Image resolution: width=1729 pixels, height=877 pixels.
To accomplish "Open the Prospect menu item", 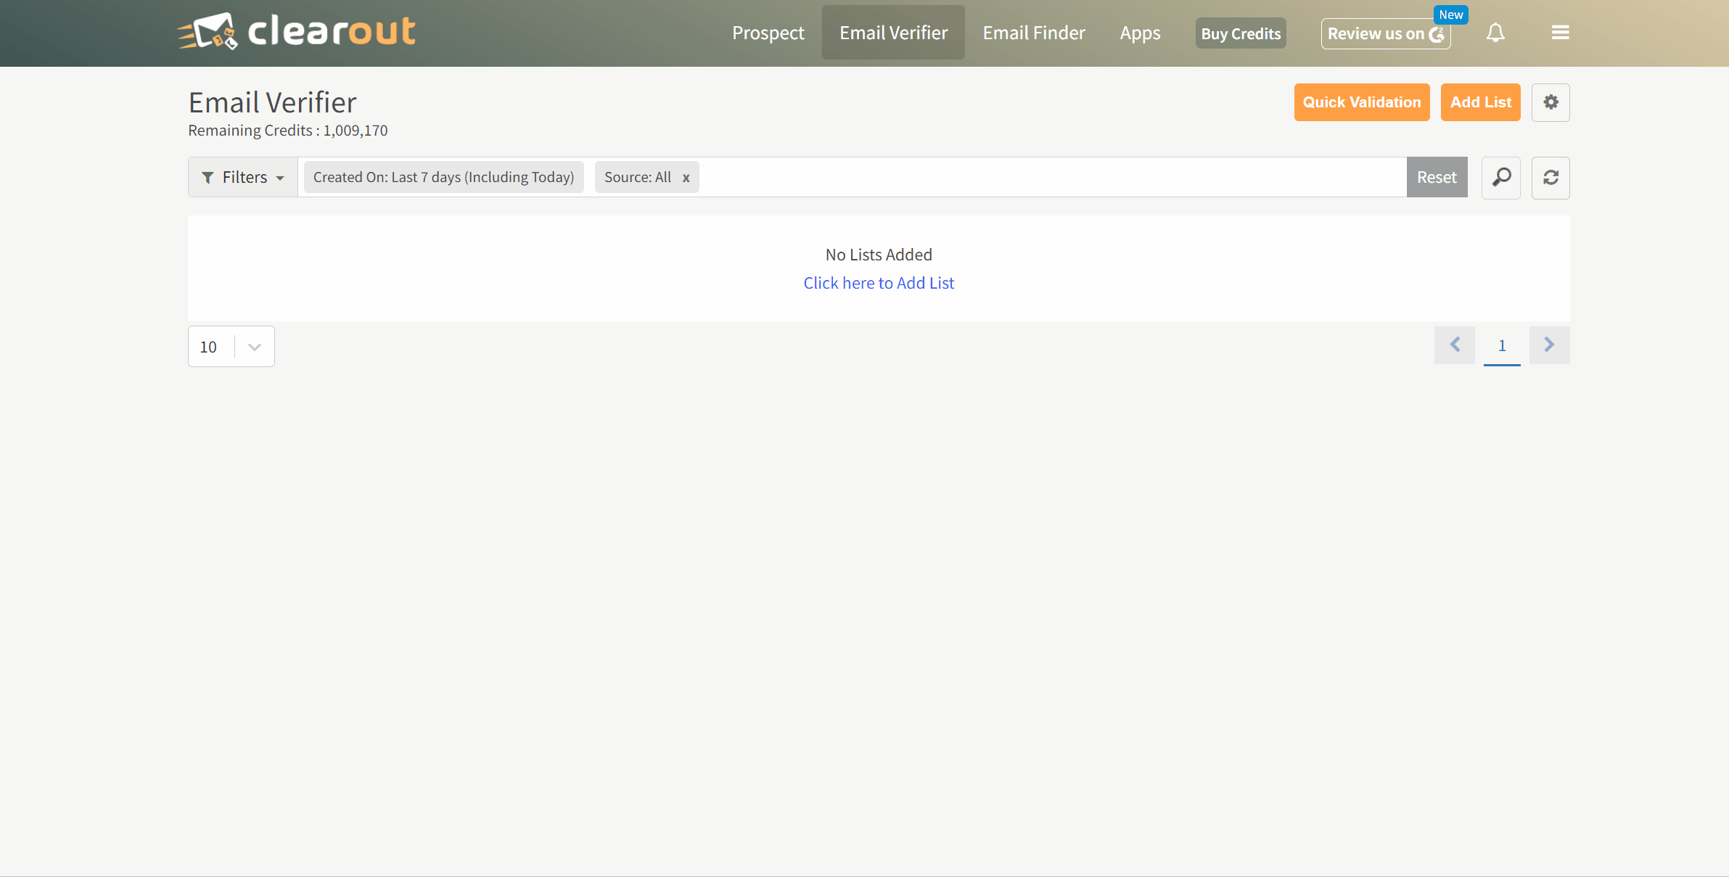I will 768,33.
